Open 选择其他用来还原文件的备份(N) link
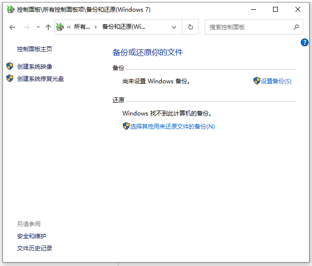The image size is (312, 266). coord(172,127)
